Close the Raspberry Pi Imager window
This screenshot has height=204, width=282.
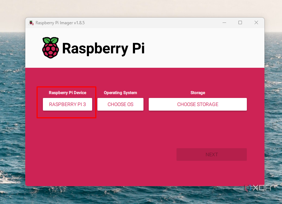tap(256, 22)
